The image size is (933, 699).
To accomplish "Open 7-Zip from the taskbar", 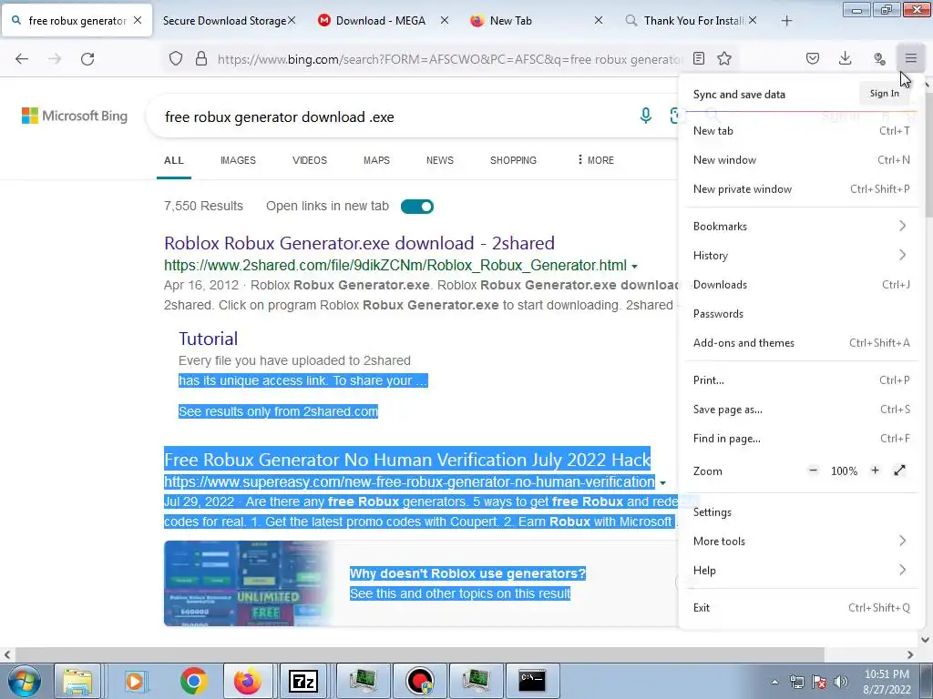I will point(302,681).
